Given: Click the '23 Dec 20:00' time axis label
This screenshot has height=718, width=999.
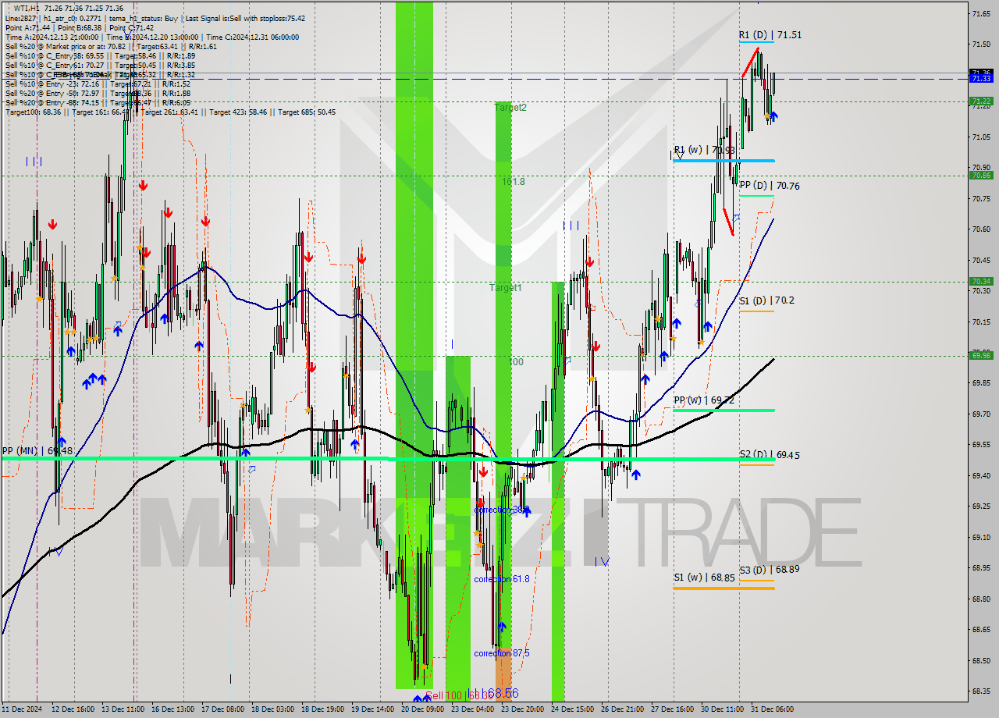Looking at the screenshot, I should [523, 709].
